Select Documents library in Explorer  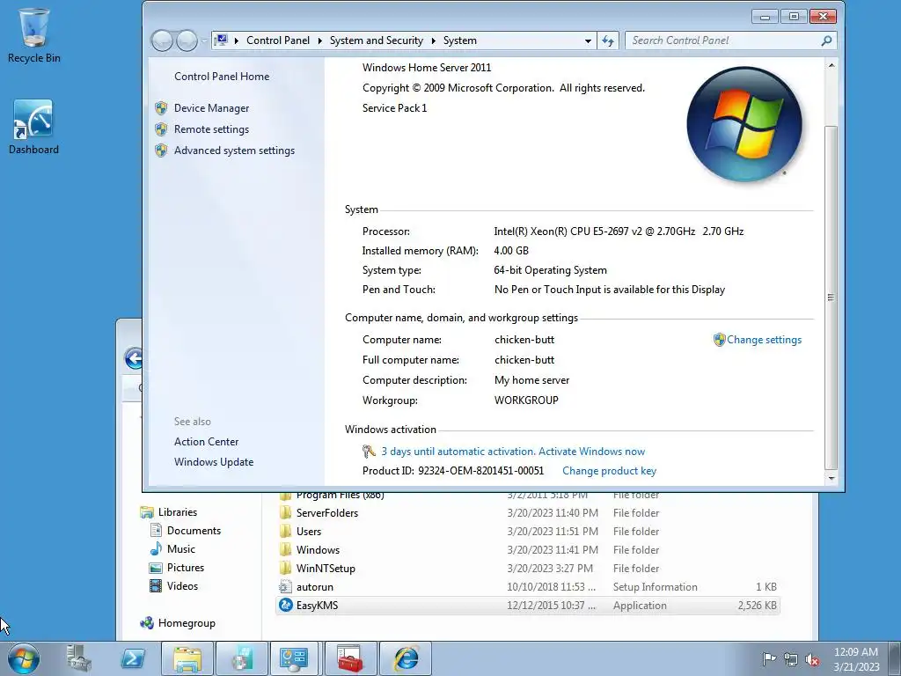point(194,531)
